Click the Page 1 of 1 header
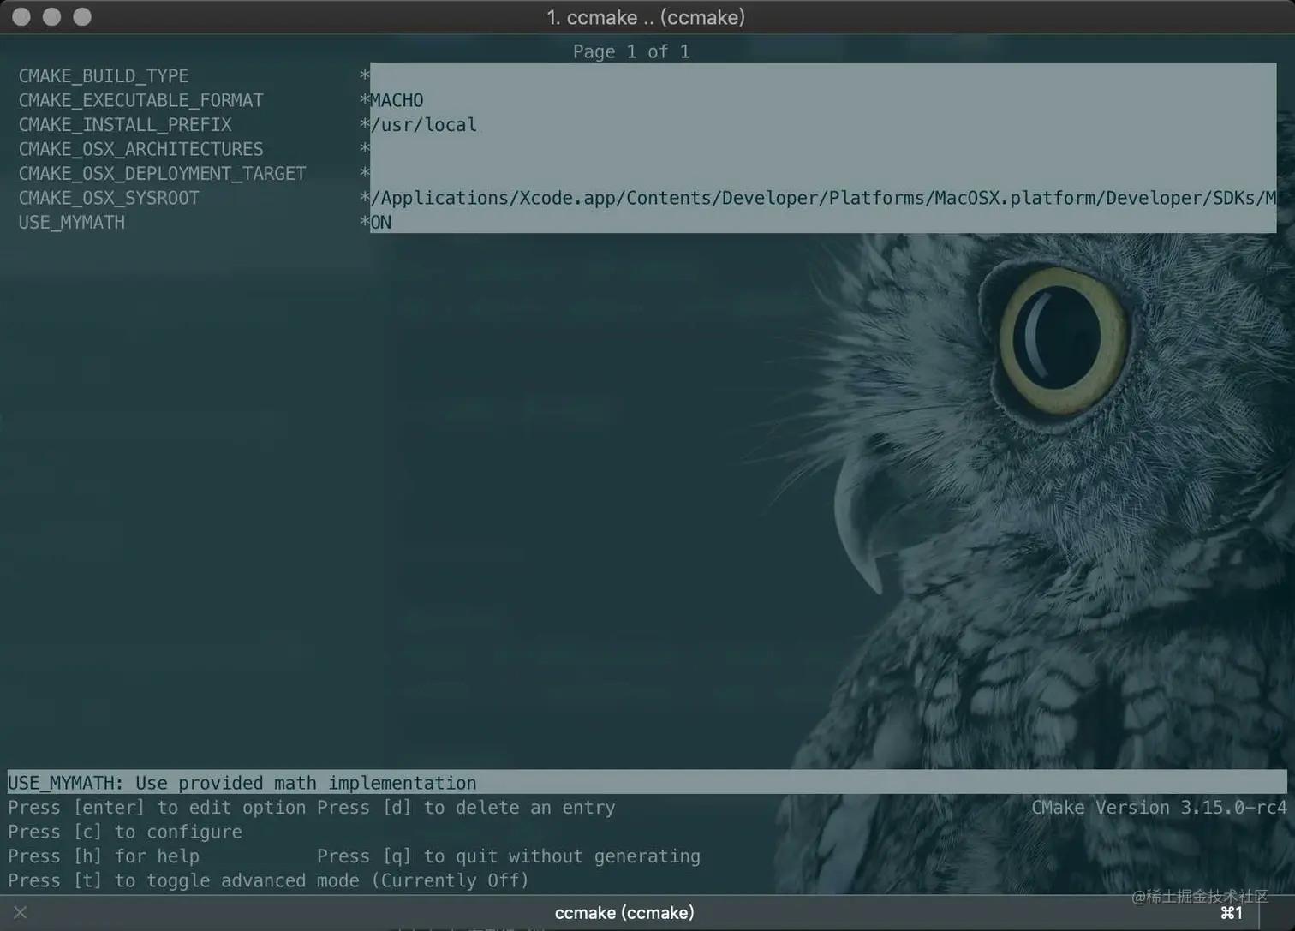This screenshot has height=931, width=1295. (630, 51)
